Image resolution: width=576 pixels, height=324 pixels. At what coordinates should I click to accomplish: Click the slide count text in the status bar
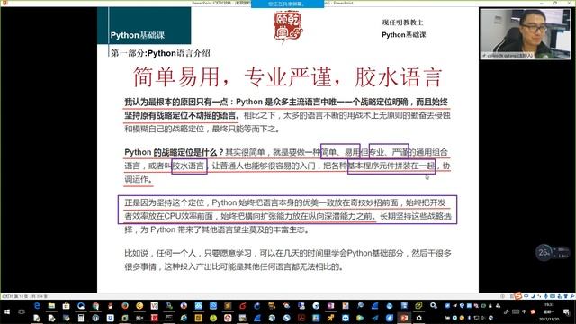tap(24, 296)
